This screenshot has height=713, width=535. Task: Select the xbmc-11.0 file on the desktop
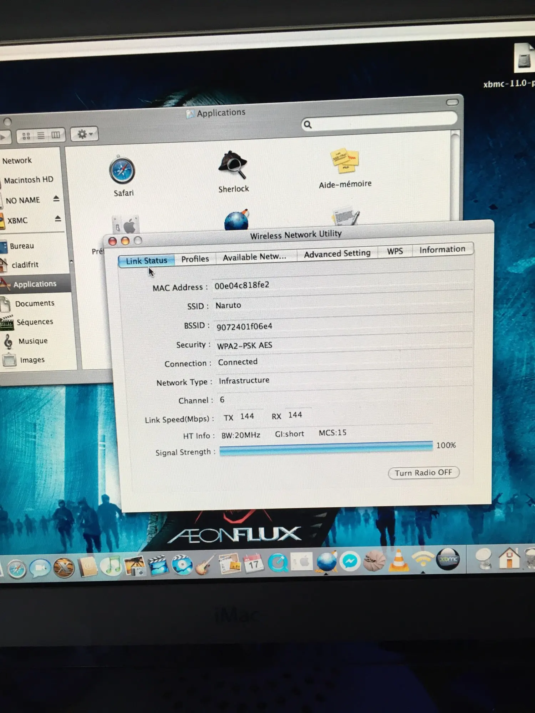pos(524,57)
